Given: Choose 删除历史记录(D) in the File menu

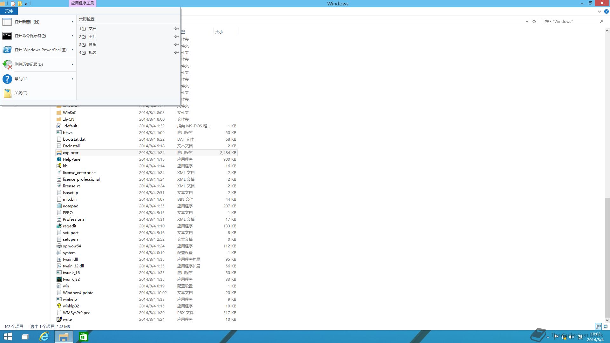Looking at the screenshot, I should tap(38, 64).
